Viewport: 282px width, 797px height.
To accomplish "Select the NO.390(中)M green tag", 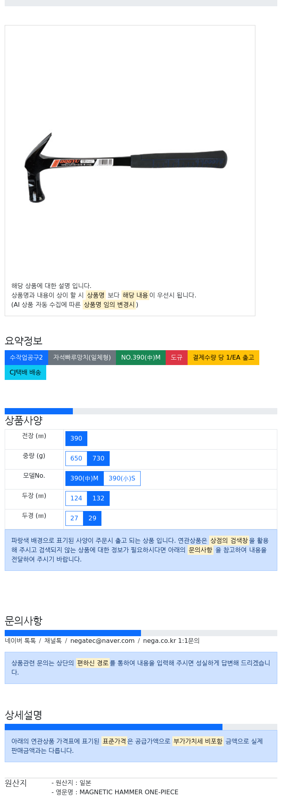I will click(x=141, y=358).
